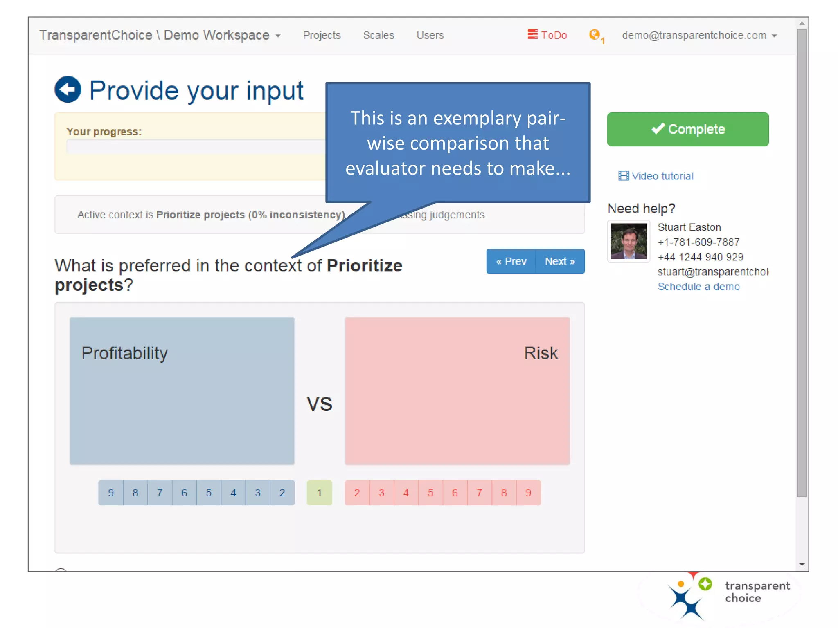The image size is (838, 628).
Task: Choose red Risk score 6
Action: (455, 493)
